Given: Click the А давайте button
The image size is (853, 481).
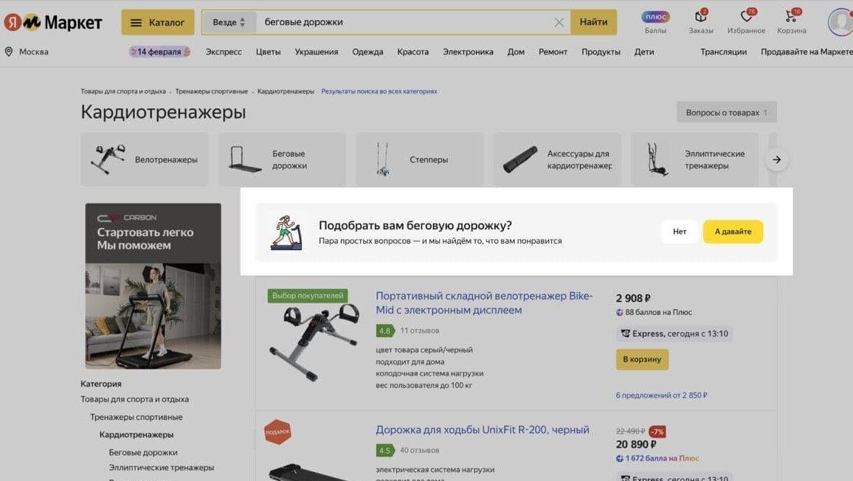Looking at the screenshot, I should (x=733, y=232).
